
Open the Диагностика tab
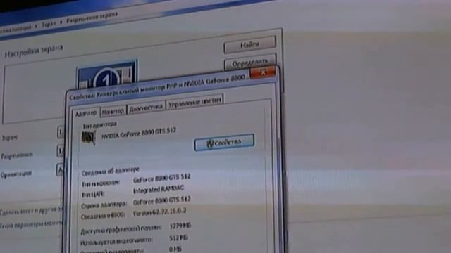pos(146,108)
